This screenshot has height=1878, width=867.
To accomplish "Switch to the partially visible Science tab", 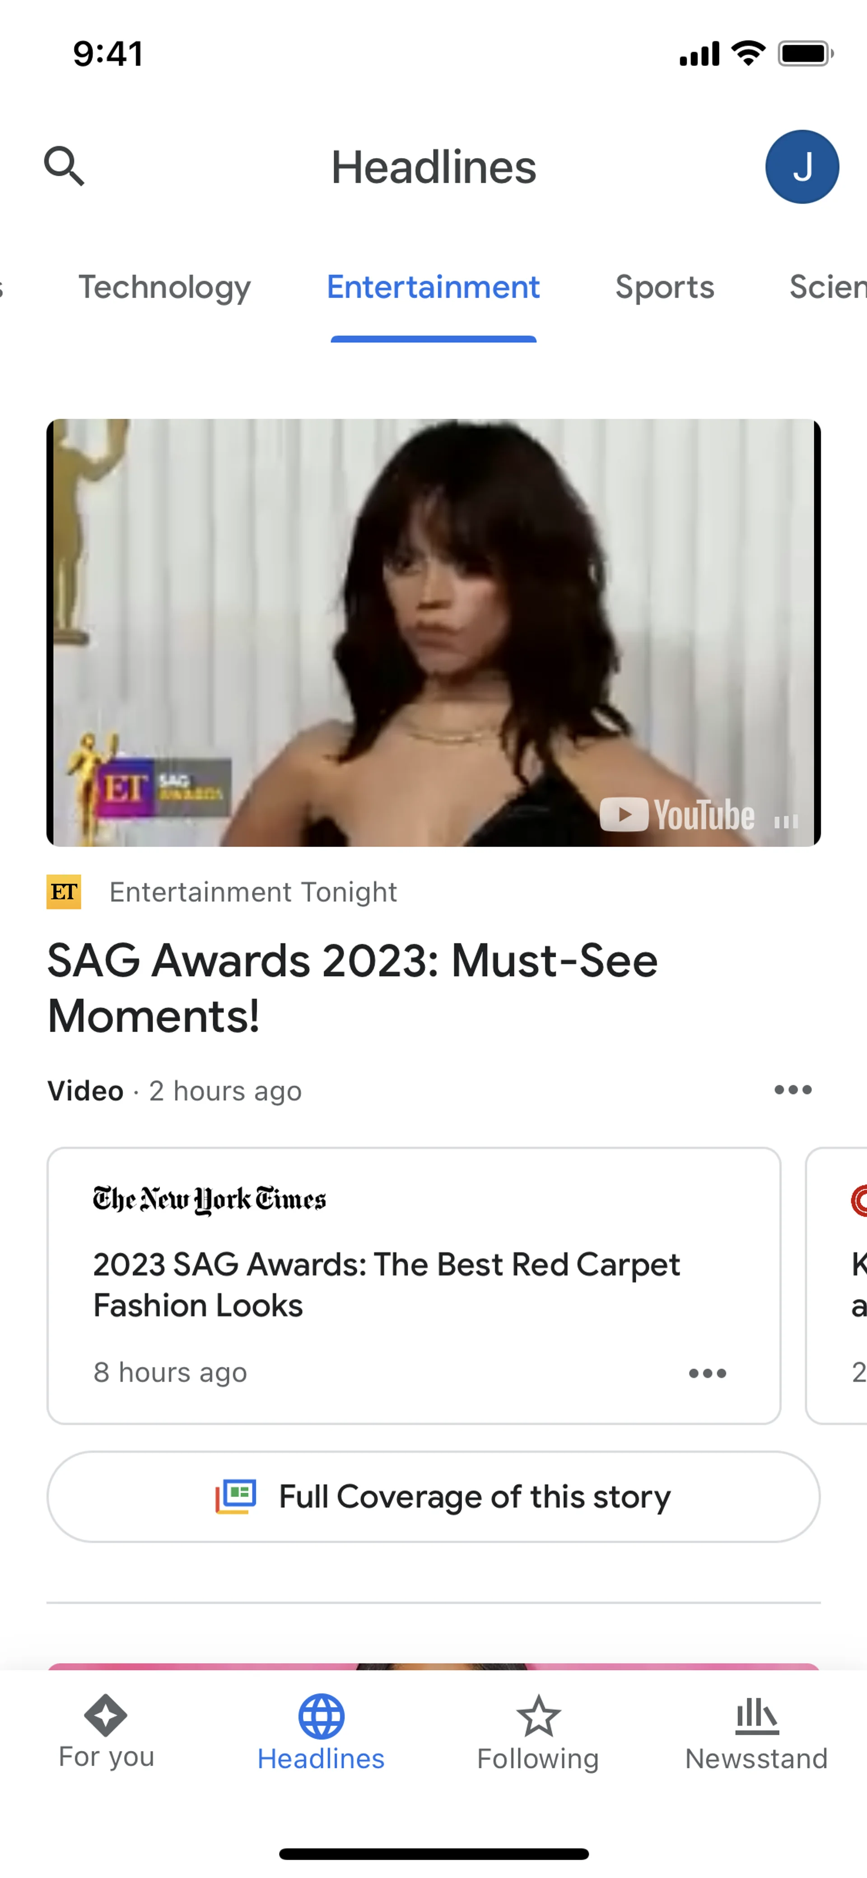I will pyautogui.click(x=828, y=287).
